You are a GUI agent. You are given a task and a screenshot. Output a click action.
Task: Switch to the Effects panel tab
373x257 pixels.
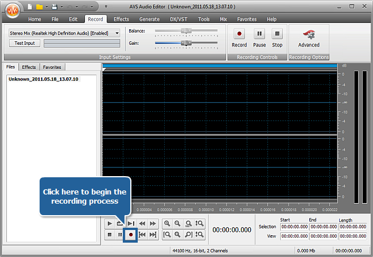(29, 67)
